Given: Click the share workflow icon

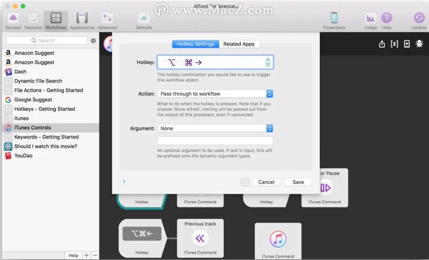Looking at the screenshot, I should point(382,44).
